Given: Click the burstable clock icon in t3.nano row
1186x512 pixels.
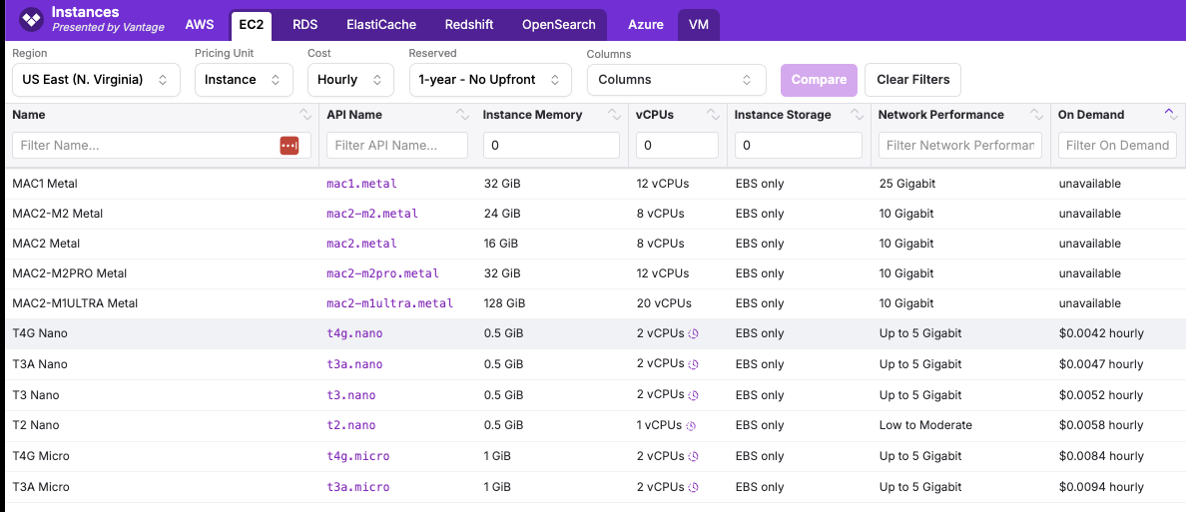Looking at the screenshot, I should (694, 395).
